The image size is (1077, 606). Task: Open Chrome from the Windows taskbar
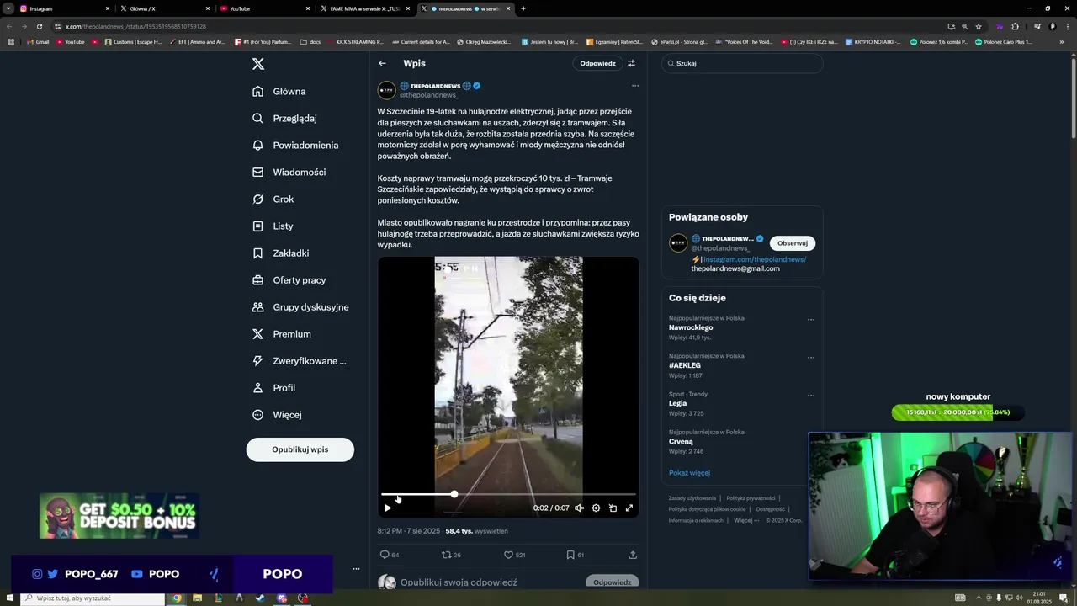pos(176,598)
